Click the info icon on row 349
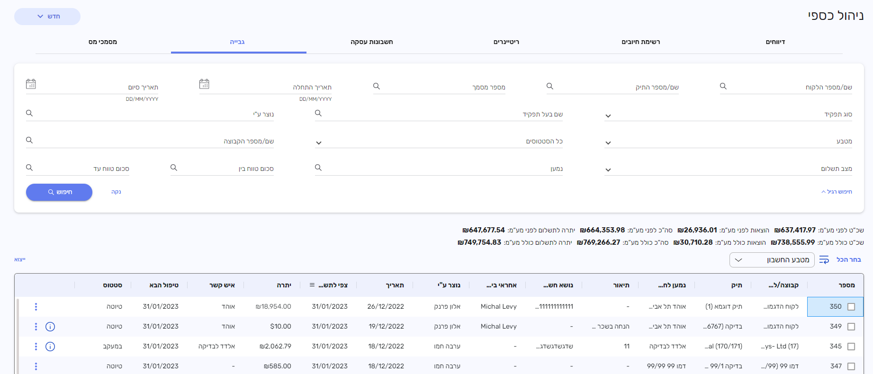This screenshot has height=374, width=873. (x=50, y=327)
